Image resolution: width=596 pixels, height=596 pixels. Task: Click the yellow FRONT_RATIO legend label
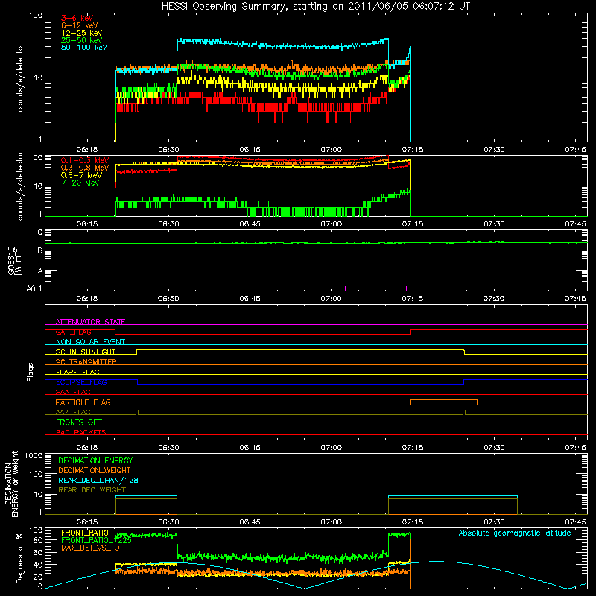(x=85, y=533)
